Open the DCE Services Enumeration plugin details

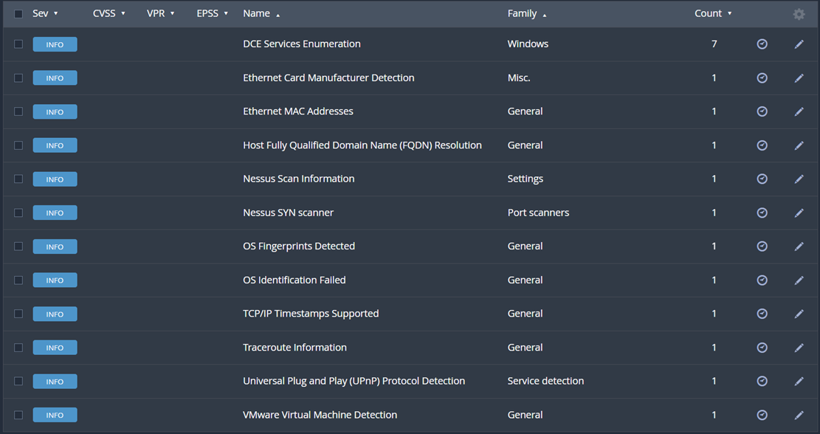301,44
